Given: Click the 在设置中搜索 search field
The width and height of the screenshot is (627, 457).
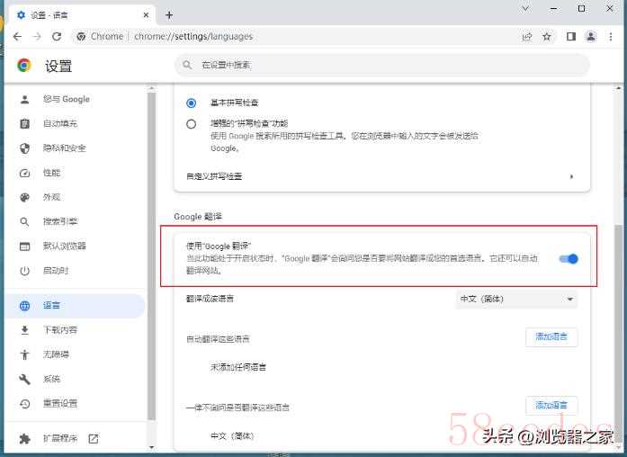Looking at the screenshot, I should click(x=382, y=65).
